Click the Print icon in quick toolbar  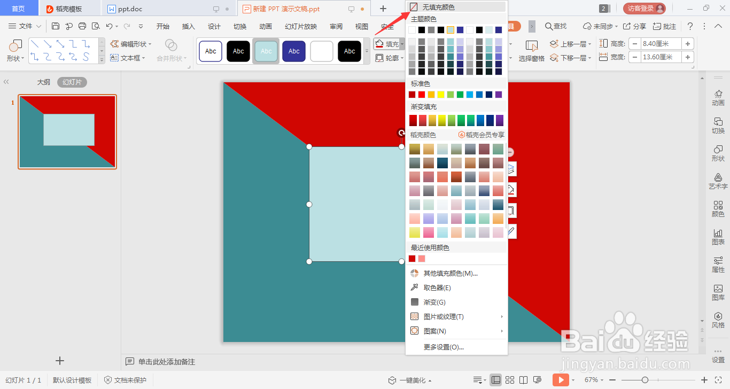click(82, 26)
